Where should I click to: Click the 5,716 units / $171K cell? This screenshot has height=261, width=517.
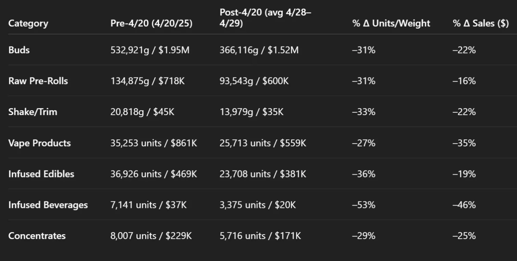260,236
